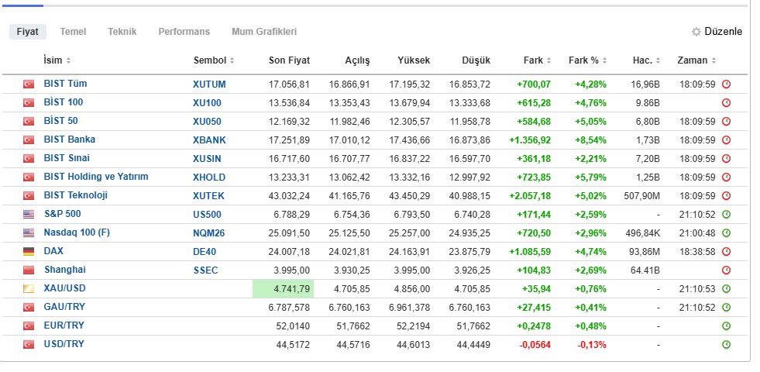760x372 pixels.
Task: Click the highlighted 4.741,79 XAU/USD price cell
Action: coord(283,289)
